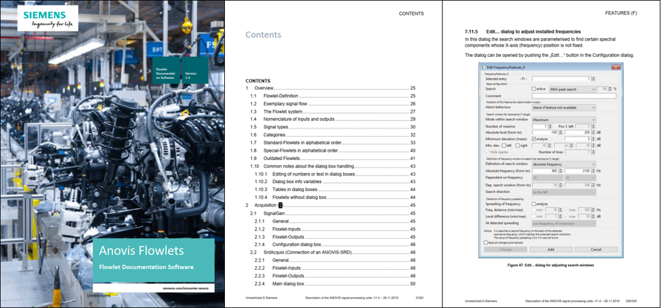
Task: Open the At detected spreading dropdown
Action: (564, 223)
